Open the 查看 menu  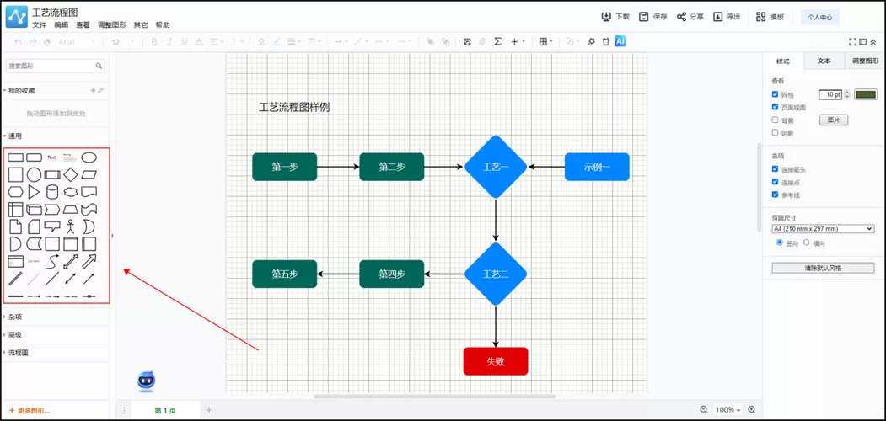[x=83, y=24]
